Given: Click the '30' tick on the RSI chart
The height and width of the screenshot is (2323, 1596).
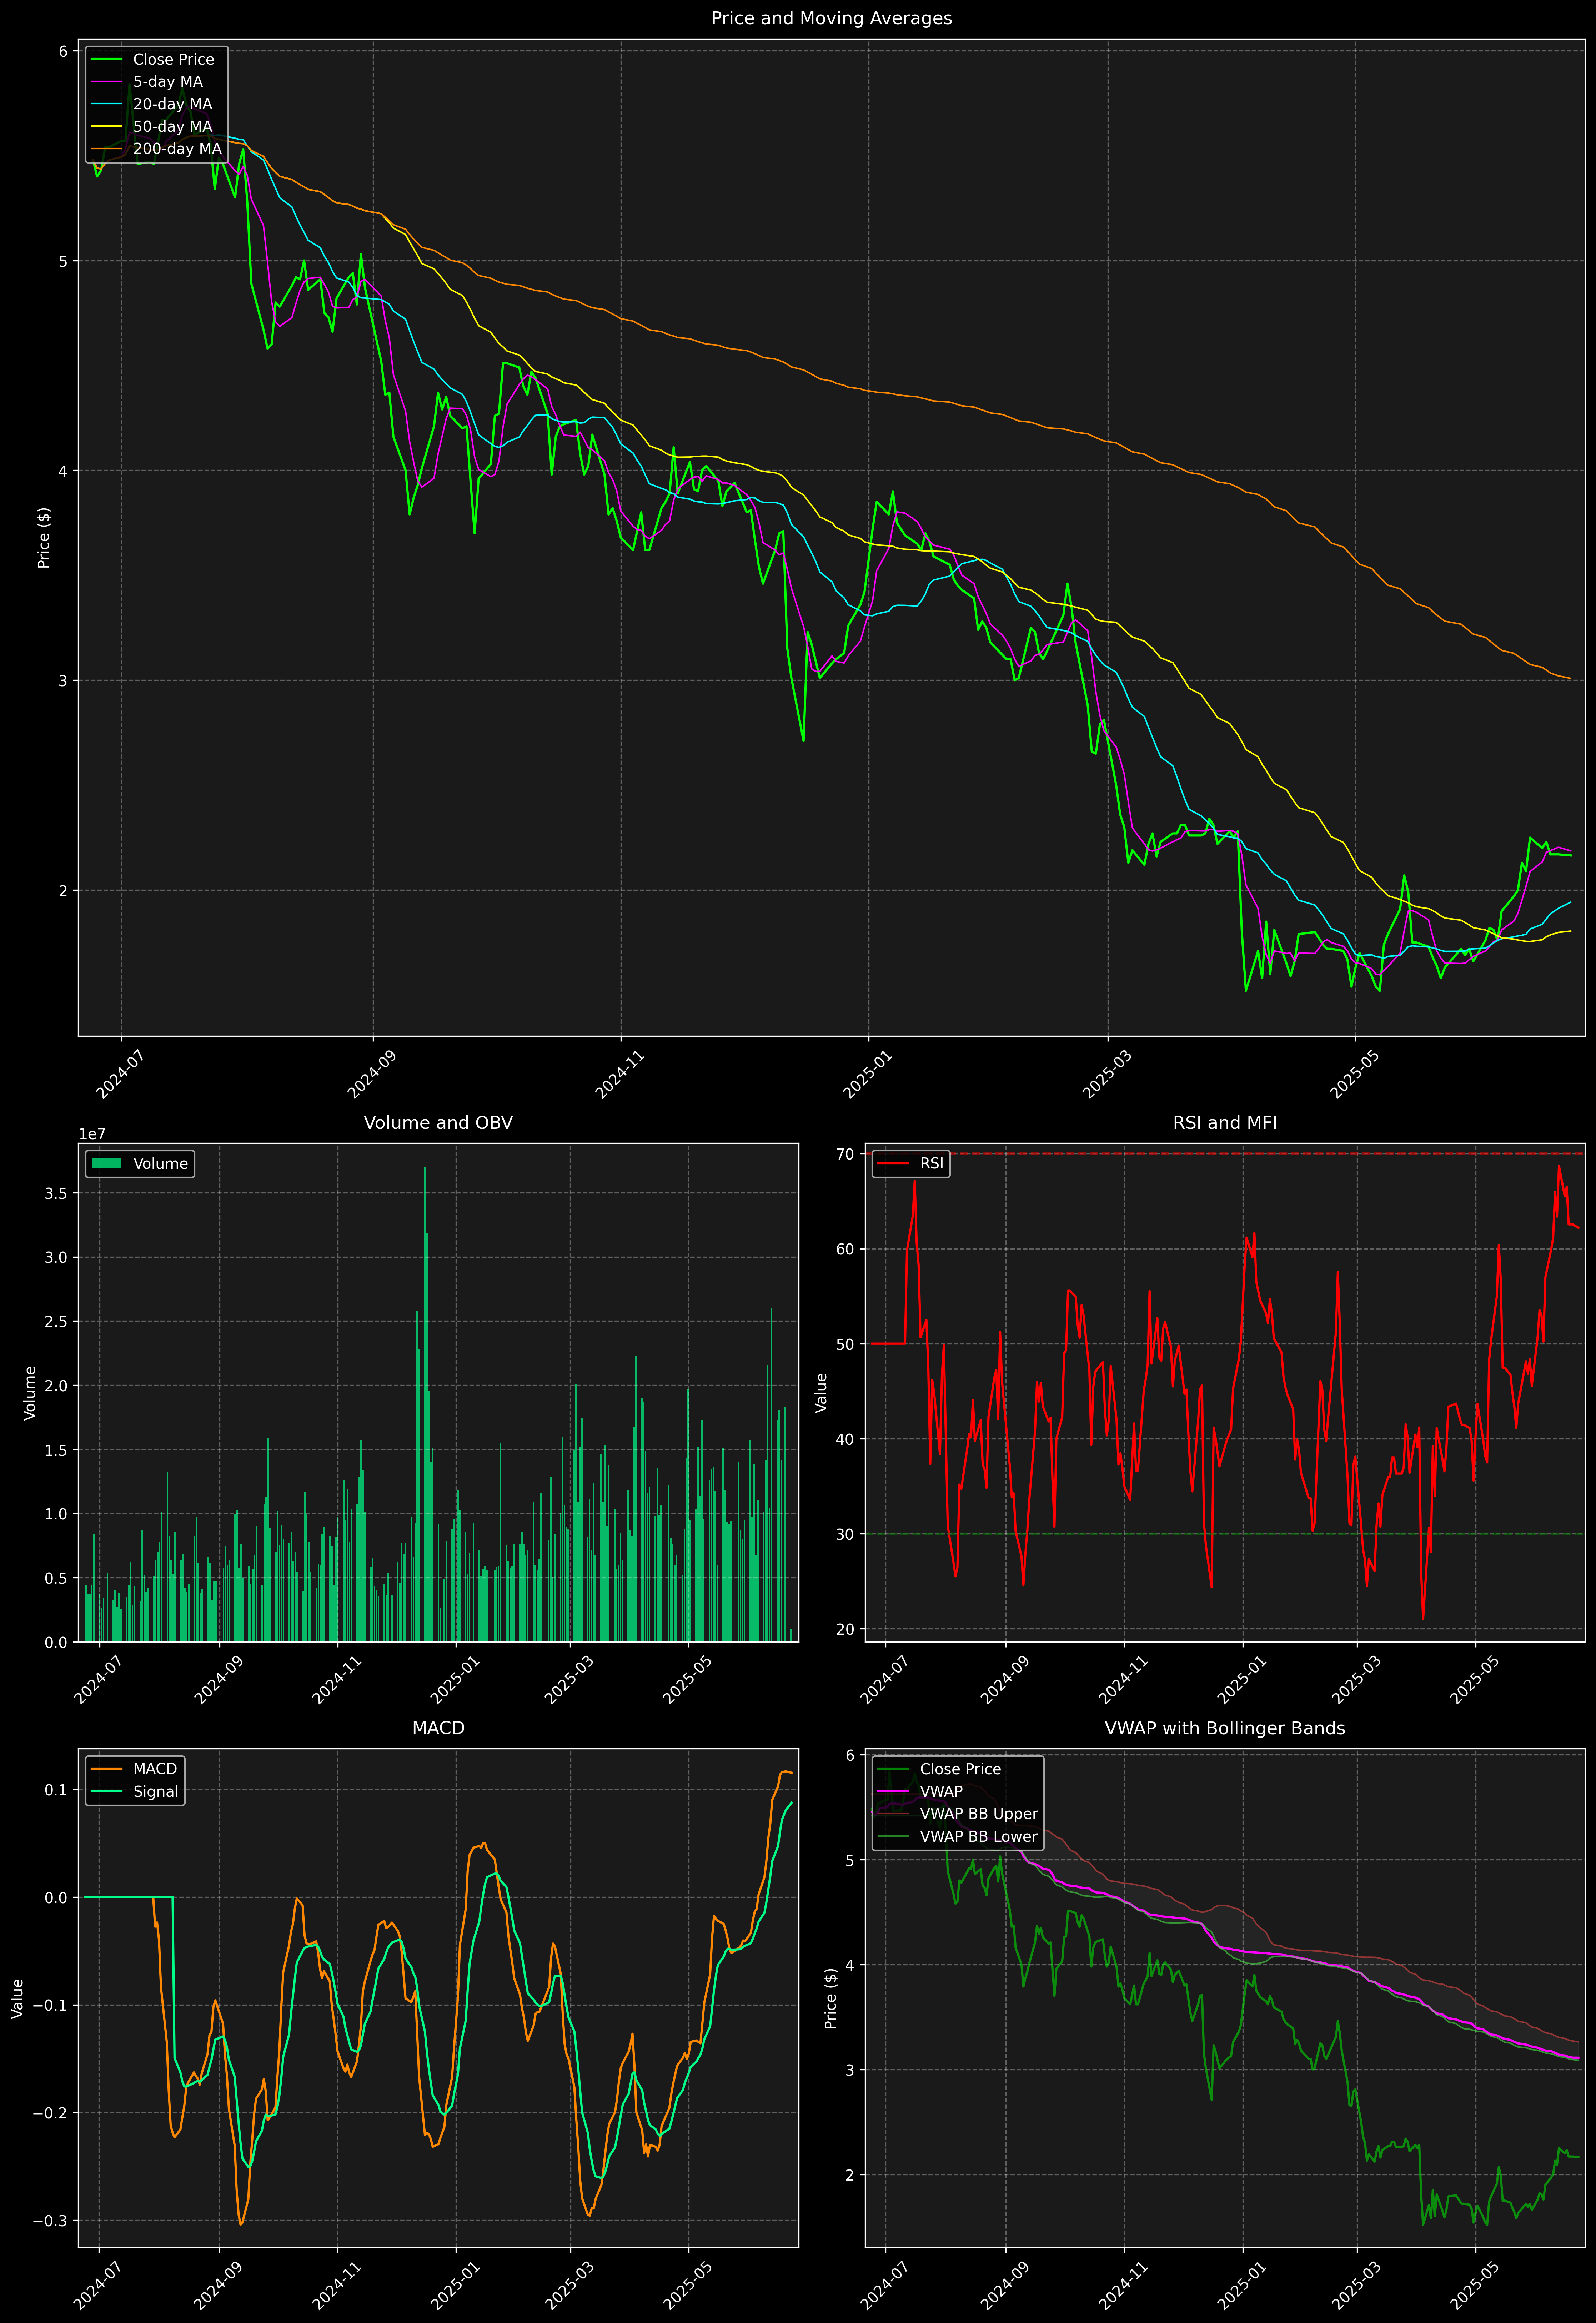Looking at the screenshot, I should click(x=846, y=1534).
